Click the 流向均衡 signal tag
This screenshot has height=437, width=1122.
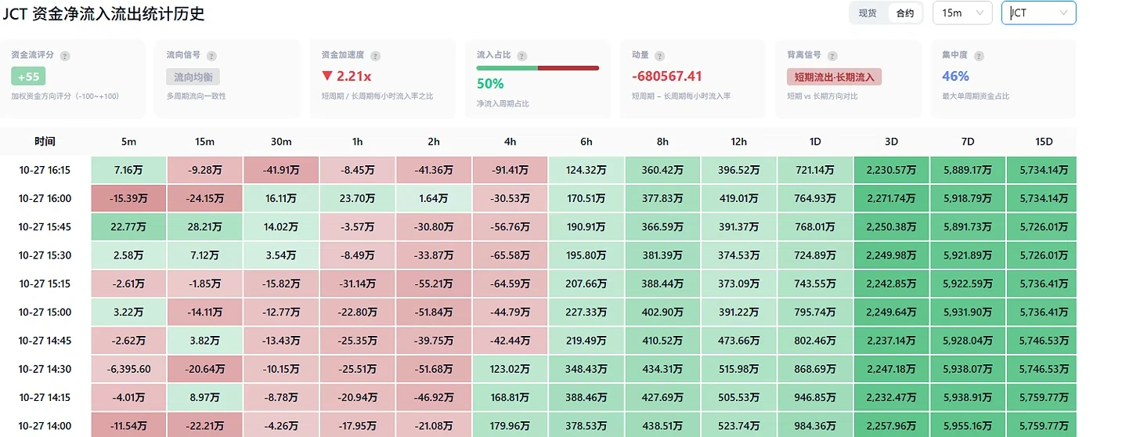pos(193,77)
